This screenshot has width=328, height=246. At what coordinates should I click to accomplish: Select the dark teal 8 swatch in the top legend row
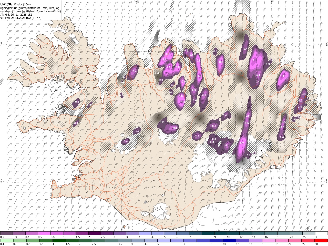(x=208, y=233)
